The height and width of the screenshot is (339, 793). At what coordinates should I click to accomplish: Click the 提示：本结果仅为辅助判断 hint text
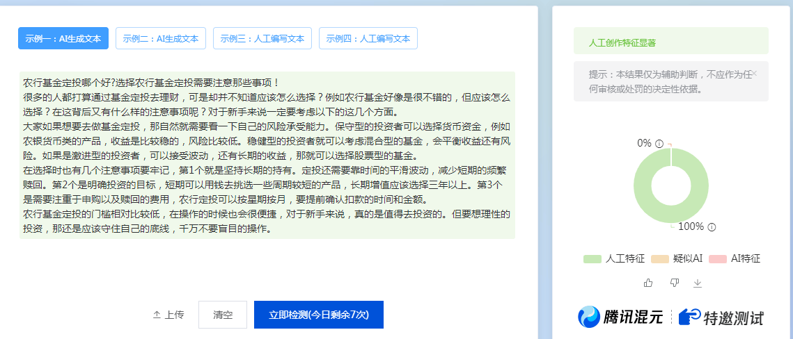click(670, 82)
